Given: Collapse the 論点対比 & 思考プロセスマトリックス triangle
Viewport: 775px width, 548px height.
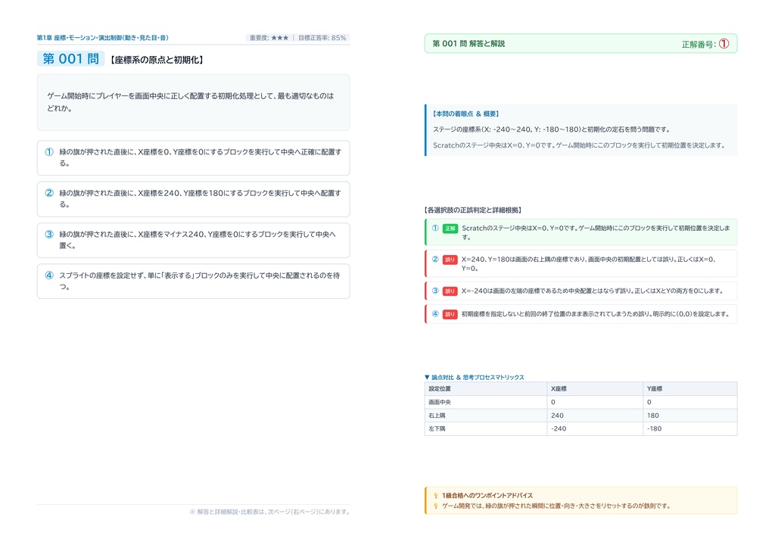Looking at the screenshot, I should (427, 377).
